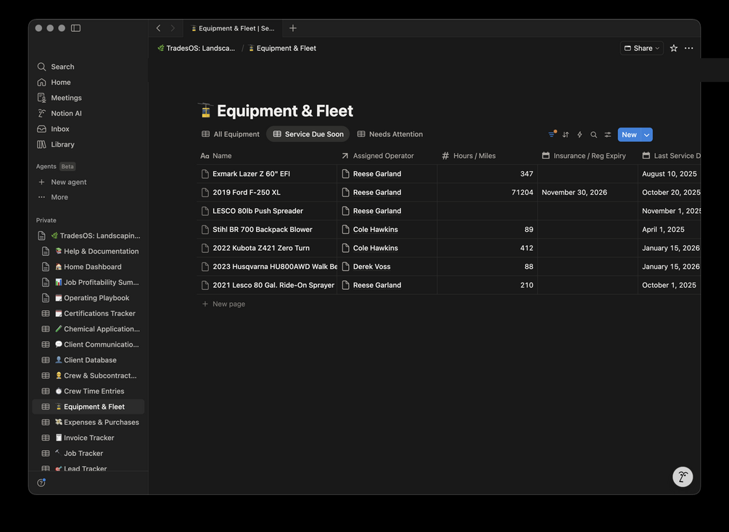Click the blue New button

coord(628,135)
